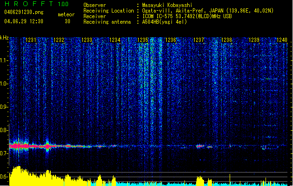Click the 1231 time marker
Image resolution: width=293 pixels, height=186 pixels.
pos(31,40)
